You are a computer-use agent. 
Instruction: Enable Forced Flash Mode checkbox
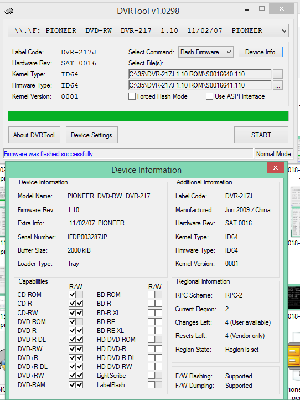[x=132, y=96]
